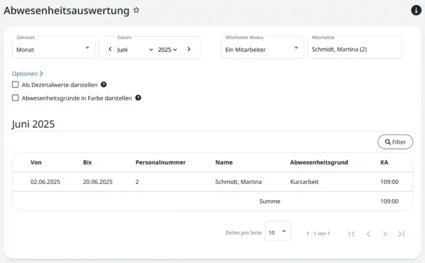The height and width of the screenshot is (263, 425).
Task: Sort by Abwesenheitsgrund column header
Action: (x=319, y=162)
